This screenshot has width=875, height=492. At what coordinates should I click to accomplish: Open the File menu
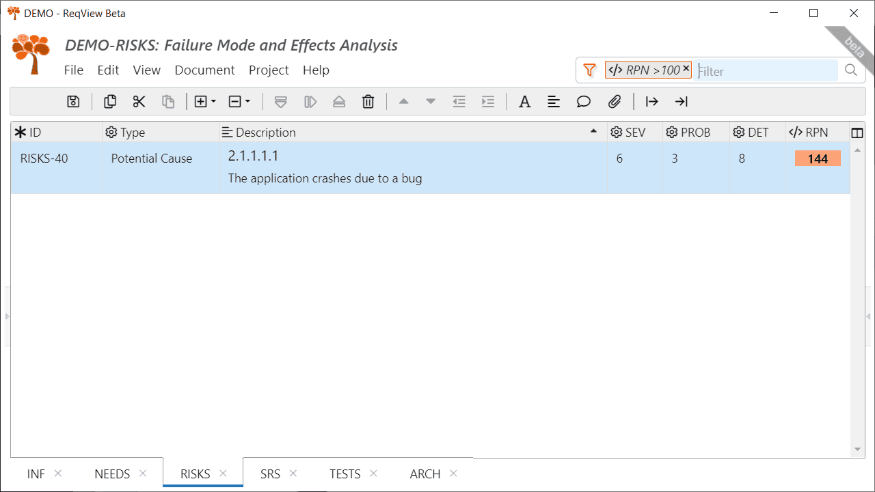(74, 70)
